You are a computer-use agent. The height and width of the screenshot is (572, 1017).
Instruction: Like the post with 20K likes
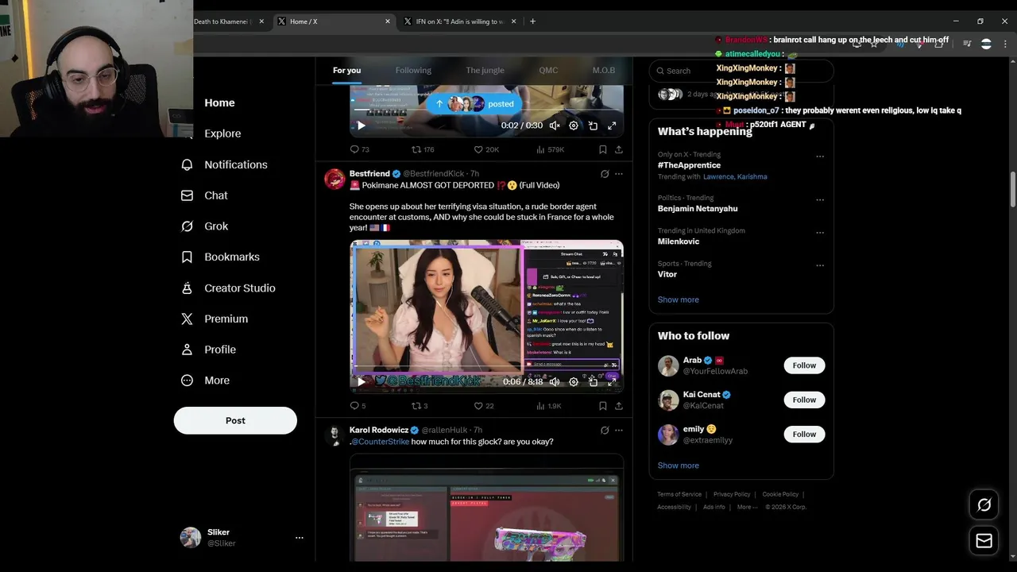[x=486, y=149]
